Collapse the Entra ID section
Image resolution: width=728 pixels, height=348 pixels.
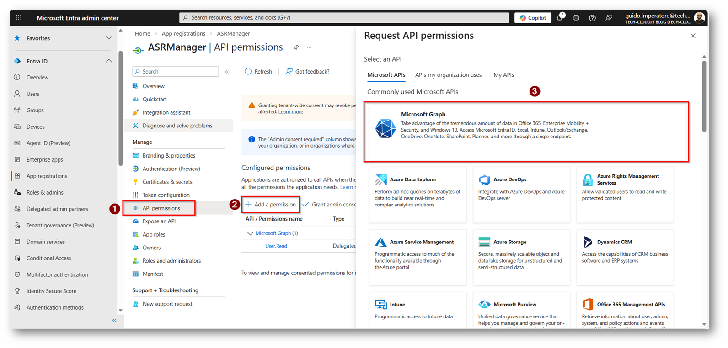pyautogui.click(x=108, y=61)
